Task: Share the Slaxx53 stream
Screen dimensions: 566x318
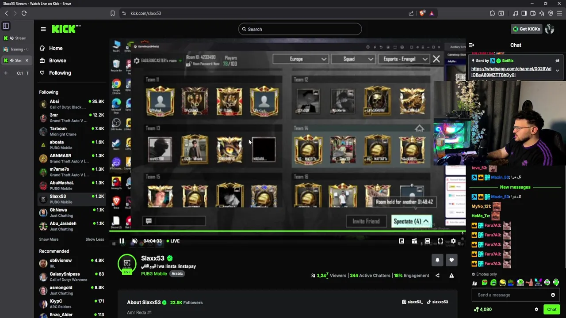Action: click(437, 276)
